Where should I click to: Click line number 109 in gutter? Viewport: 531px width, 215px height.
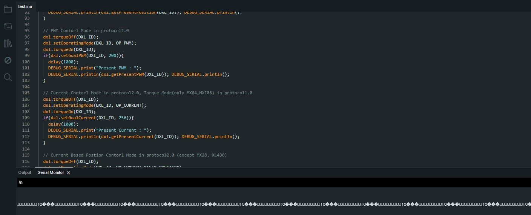[26, 118]
